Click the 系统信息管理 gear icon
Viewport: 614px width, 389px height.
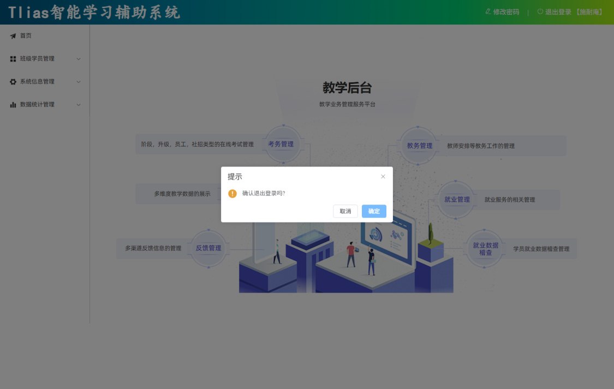(13, 82)
